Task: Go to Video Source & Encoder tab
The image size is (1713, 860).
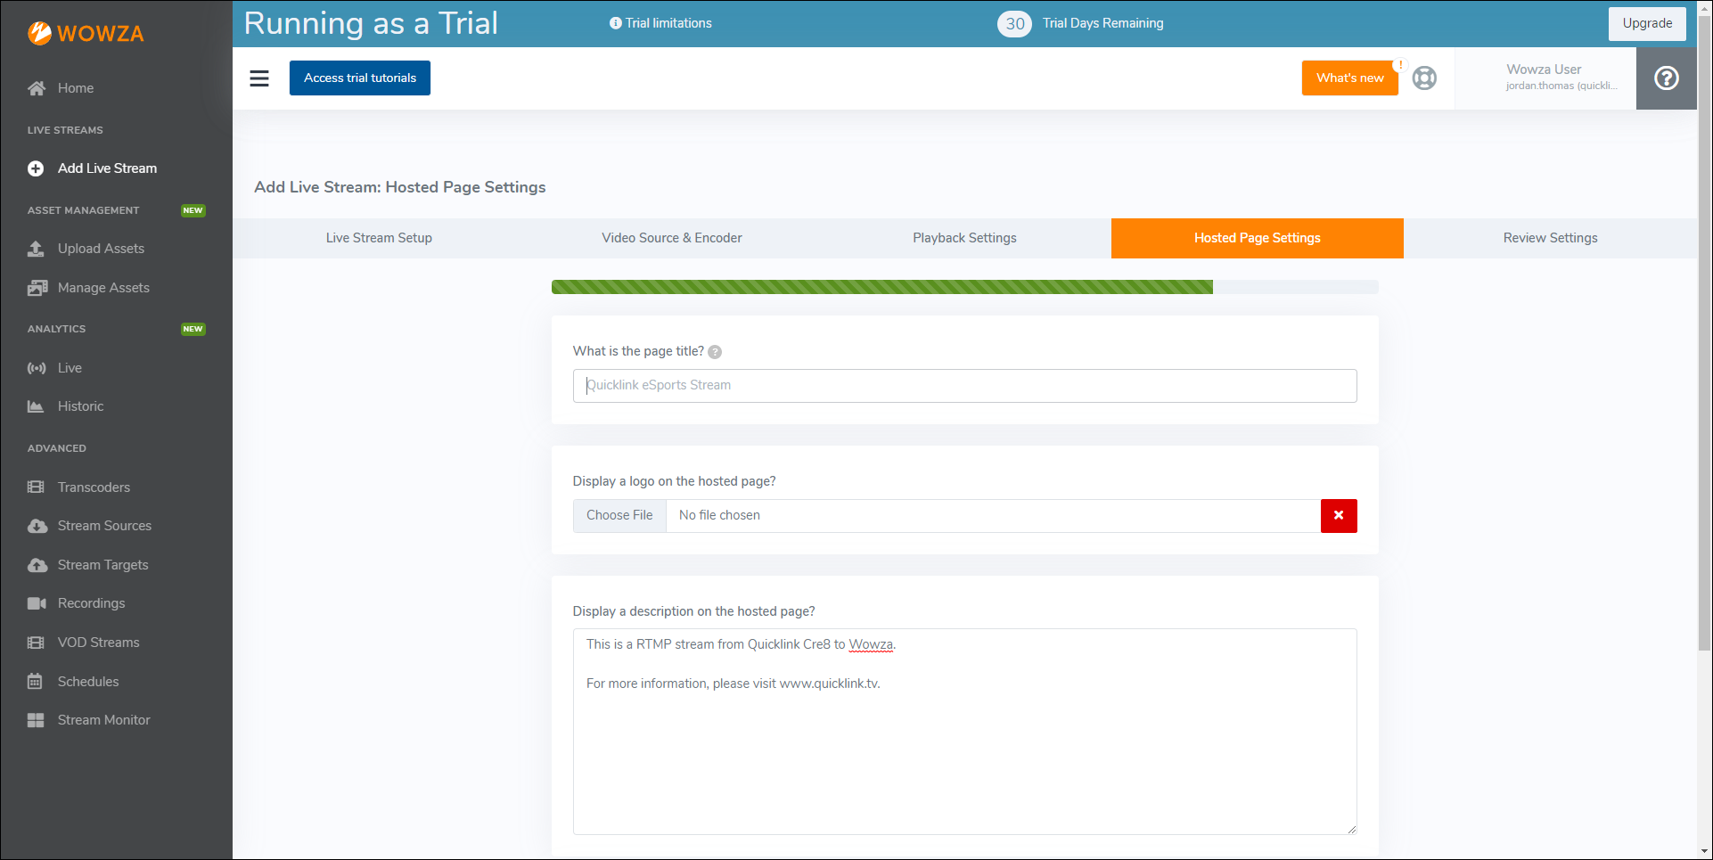Action: 671,238
